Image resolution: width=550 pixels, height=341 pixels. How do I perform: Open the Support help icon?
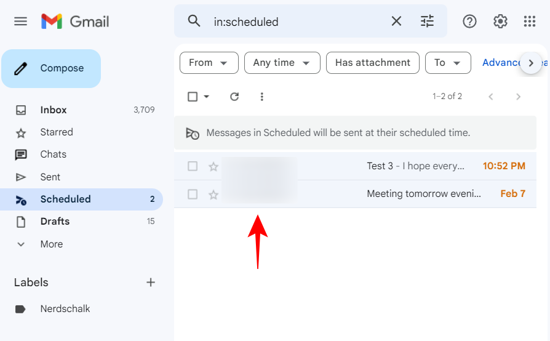pos(469,22)
